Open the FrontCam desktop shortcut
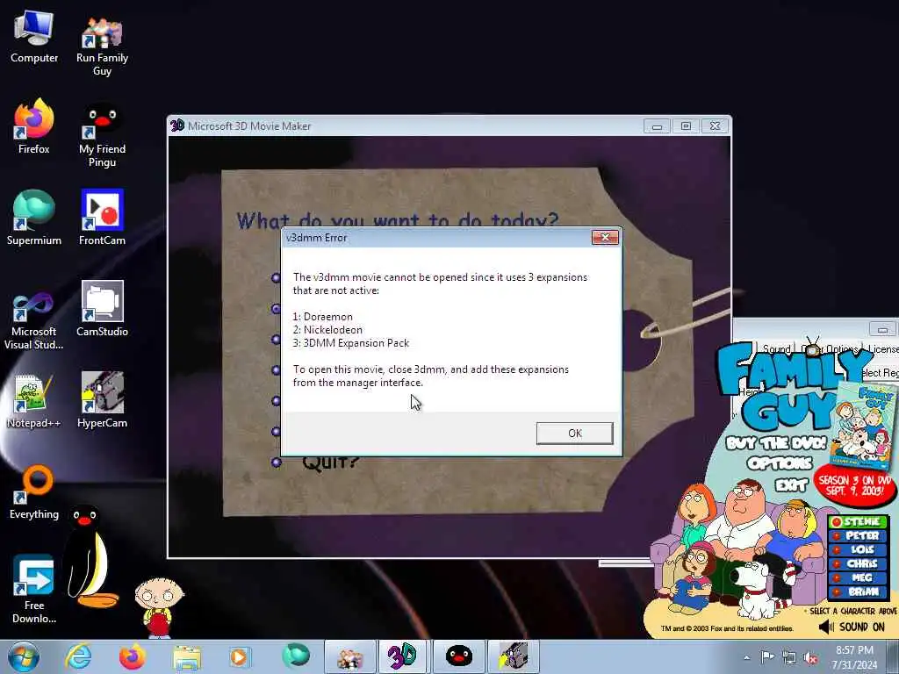The image size is (899, 674). (x=102, y=218)
